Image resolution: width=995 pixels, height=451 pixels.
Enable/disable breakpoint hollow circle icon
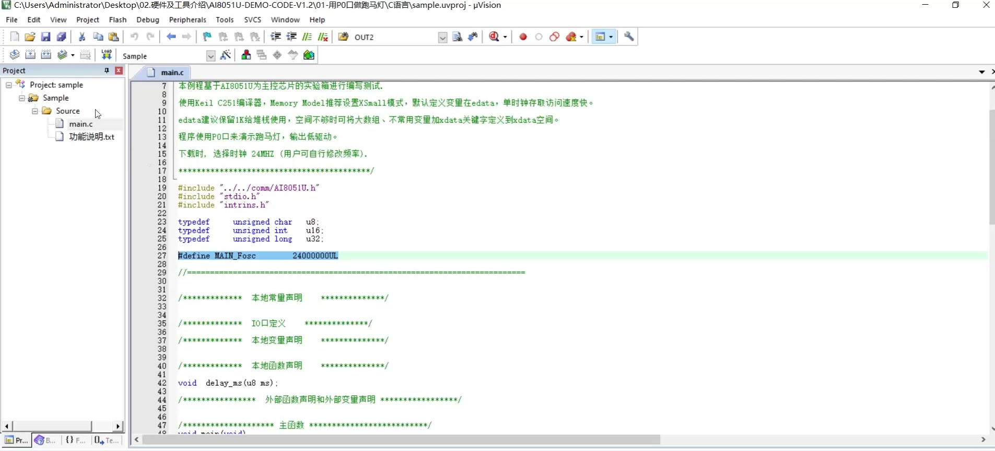539,37
